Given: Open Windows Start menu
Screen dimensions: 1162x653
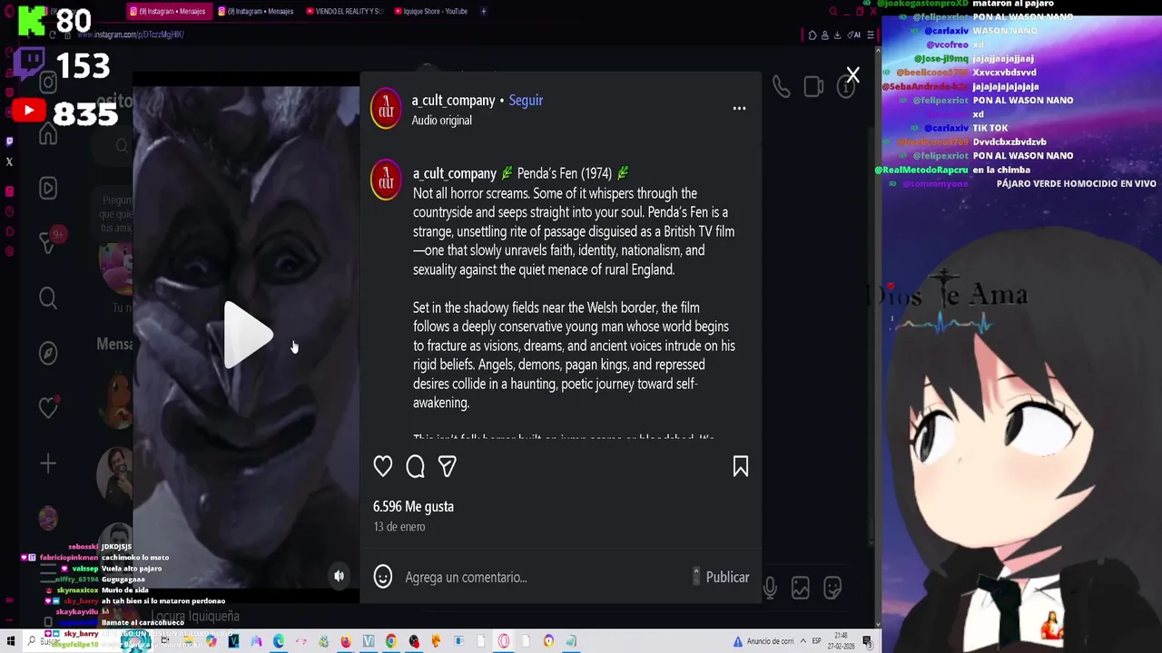Looking at the screenshot, I should tap(11, 641).
